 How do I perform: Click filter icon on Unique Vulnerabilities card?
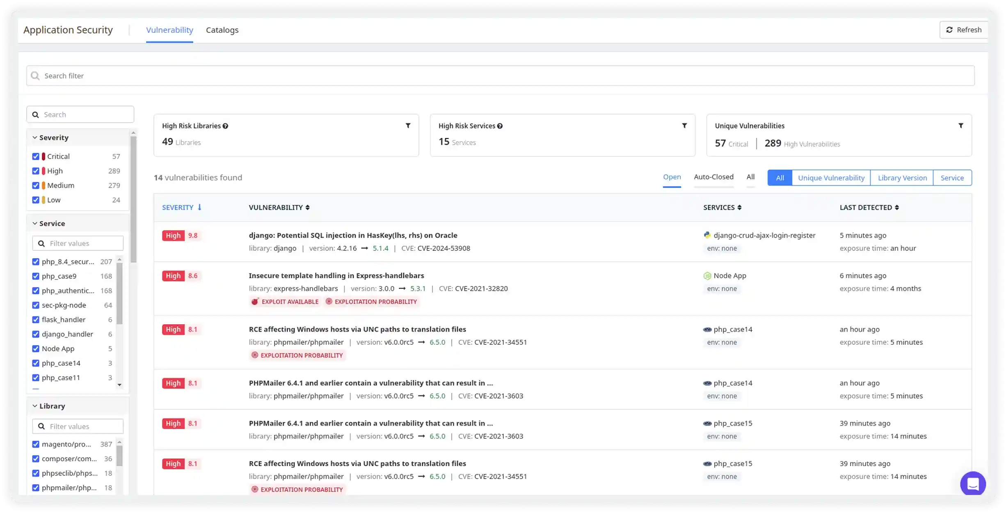pyautogui.click(x=961, y=126)
